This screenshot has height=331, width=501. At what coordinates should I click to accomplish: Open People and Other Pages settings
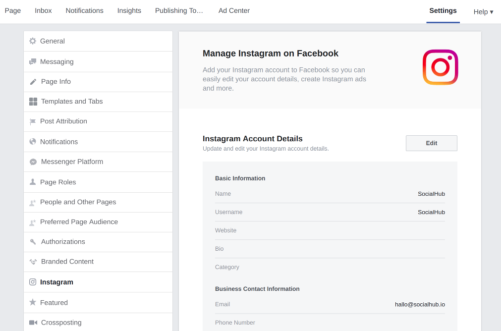coord(78,202)
